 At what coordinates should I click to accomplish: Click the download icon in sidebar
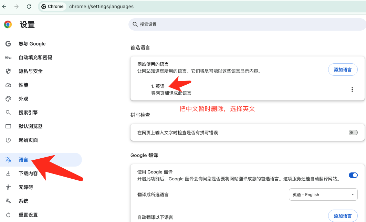(x=8, y=173)
